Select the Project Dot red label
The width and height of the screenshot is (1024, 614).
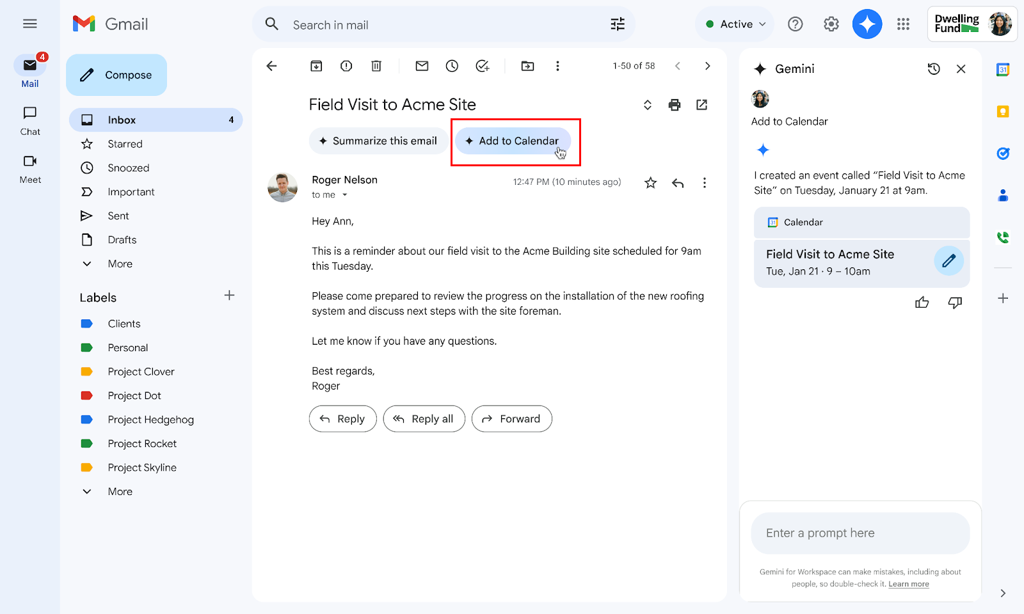coord(134,395)
